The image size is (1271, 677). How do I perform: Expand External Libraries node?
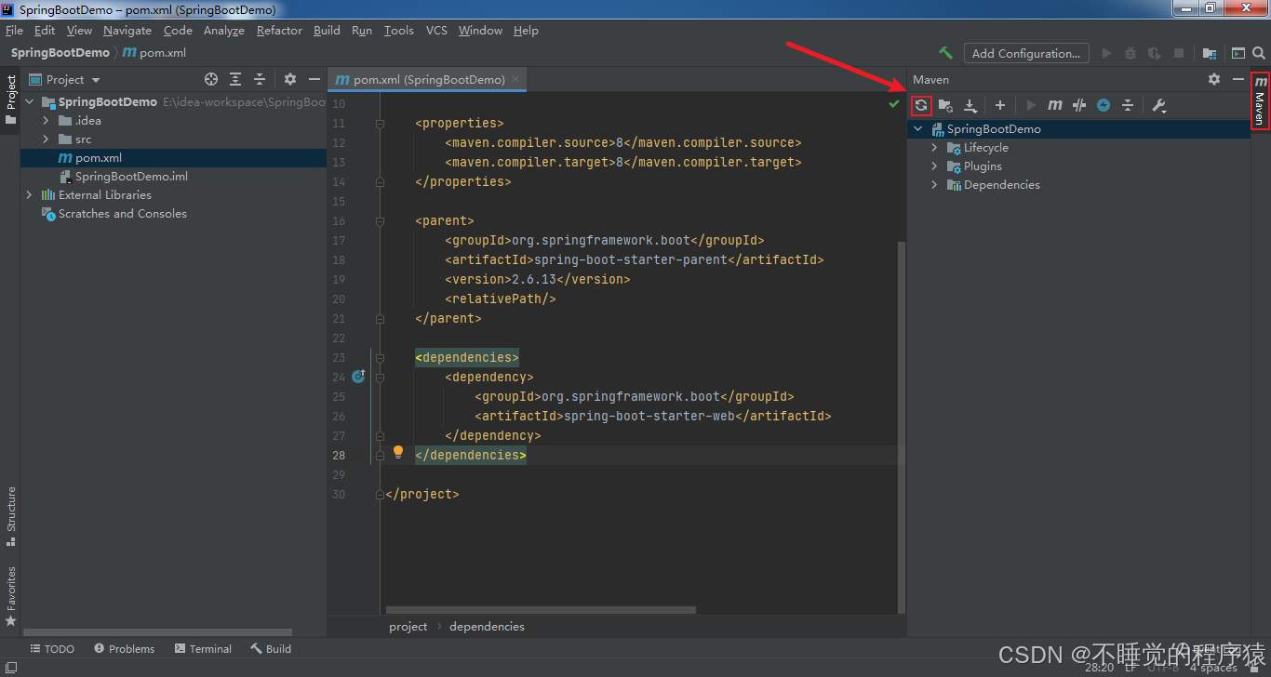coord(30,194)
